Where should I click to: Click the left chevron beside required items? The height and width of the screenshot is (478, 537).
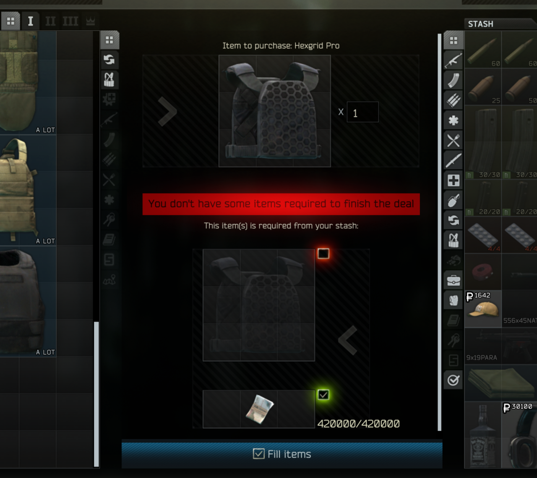[x=348, y=340]
